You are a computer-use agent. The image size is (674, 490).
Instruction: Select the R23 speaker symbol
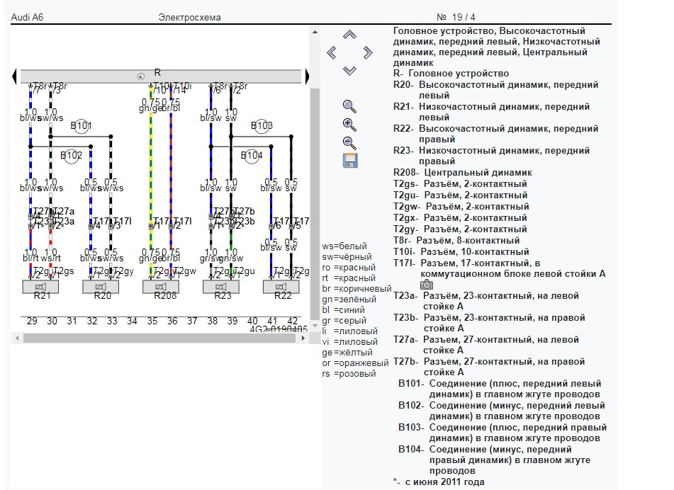coord(221,287)
